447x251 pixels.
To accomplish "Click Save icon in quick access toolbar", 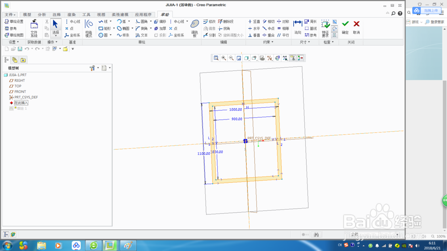I will (x=20, y=49).
